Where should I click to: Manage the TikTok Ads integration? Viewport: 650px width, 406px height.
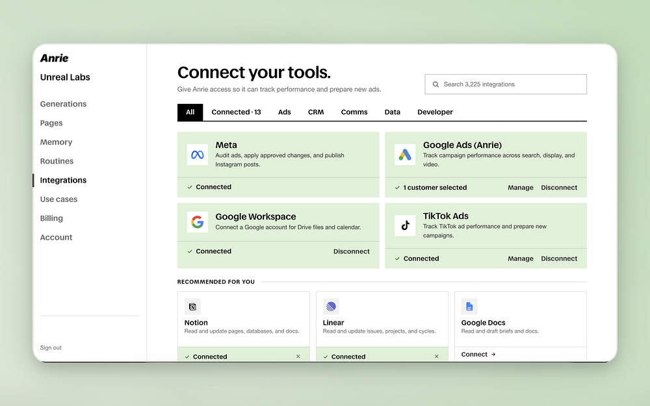(521, 259)
